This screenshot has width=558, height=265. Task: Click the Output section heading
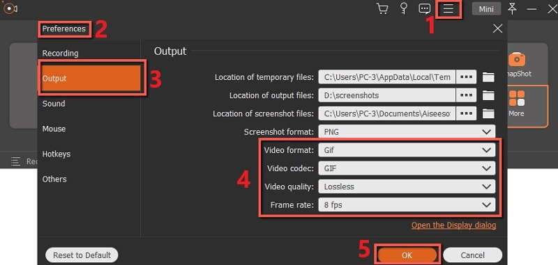pos(170,51)
